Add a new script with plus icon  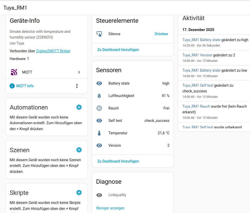coord(79,193)
